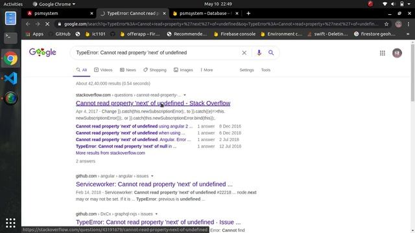
Task: Open the Google account avatar
Action: click(397, 53)
